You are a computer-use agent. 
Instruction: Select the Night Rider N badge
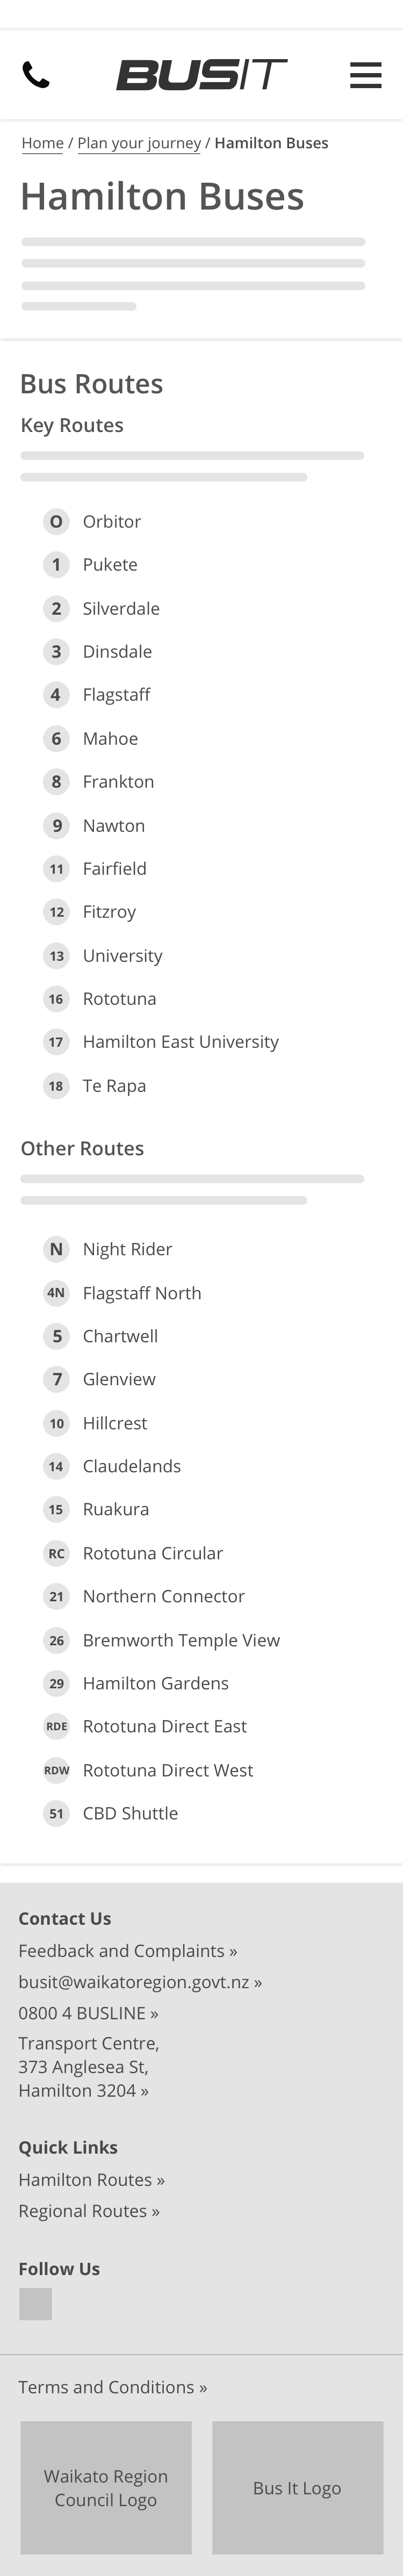(x=56, y=1249)
